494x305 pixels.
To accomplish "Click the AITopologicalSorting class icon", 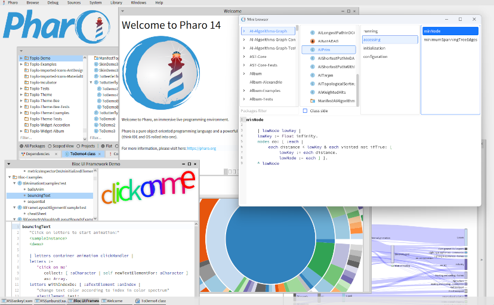I will coord(313,84).
